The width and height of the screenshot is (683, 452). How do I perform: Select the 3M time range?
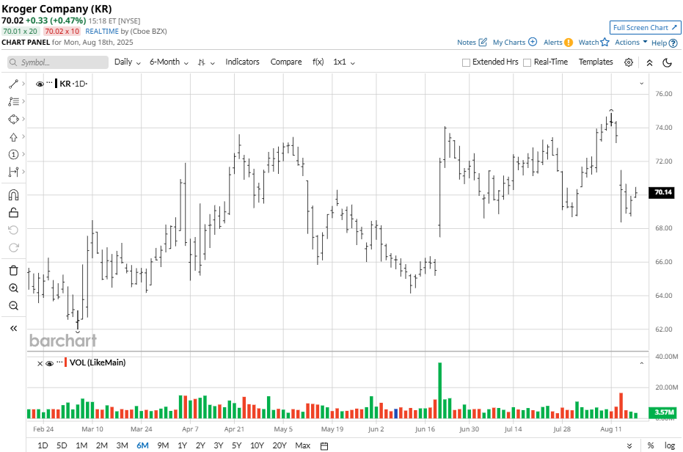122,445
